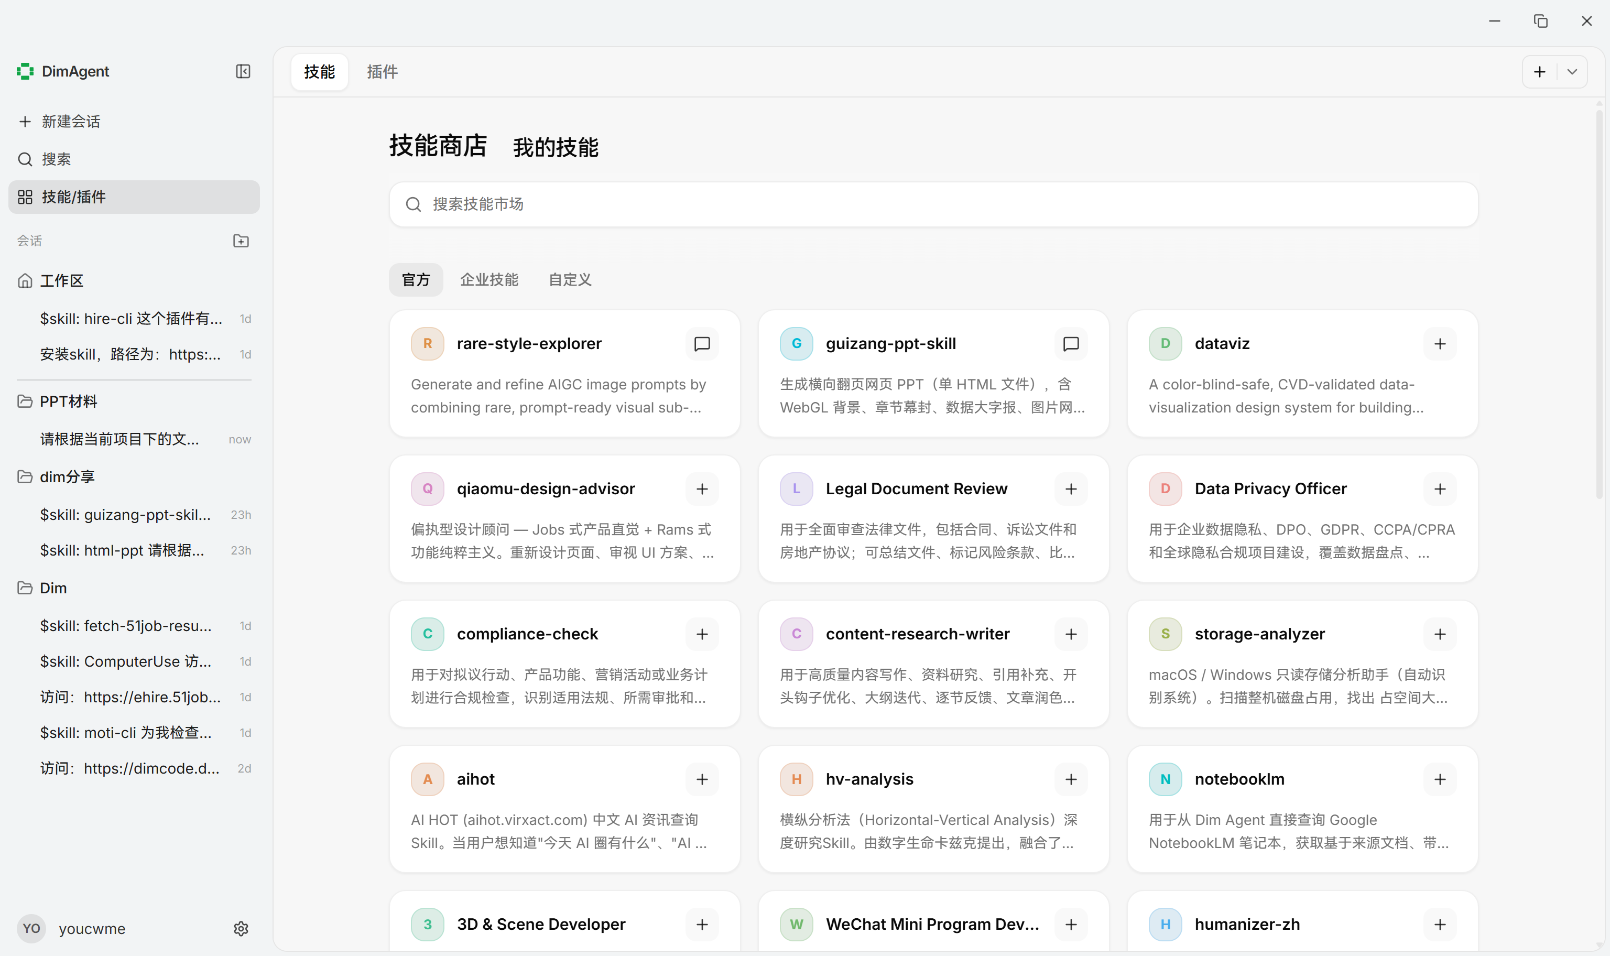
Task: Click the youcwme username label
Action: coord(92,929)
